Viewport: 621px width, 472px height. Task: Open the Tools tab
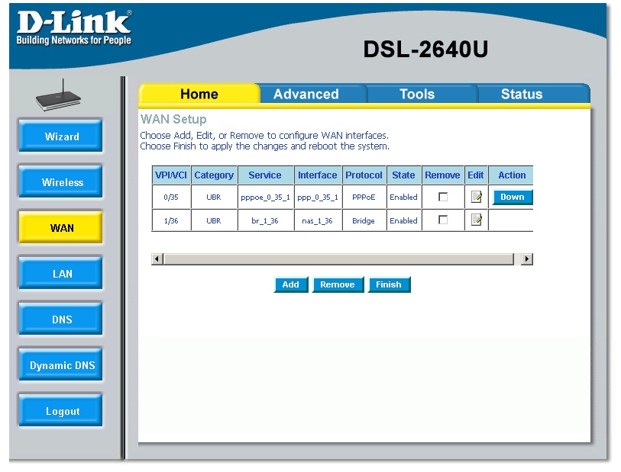pos(417,95)
